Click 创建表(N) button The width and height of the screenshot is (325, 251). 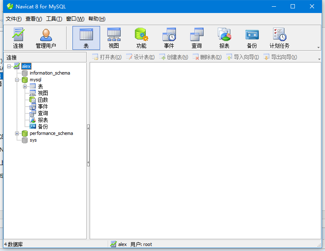point(173,57)
